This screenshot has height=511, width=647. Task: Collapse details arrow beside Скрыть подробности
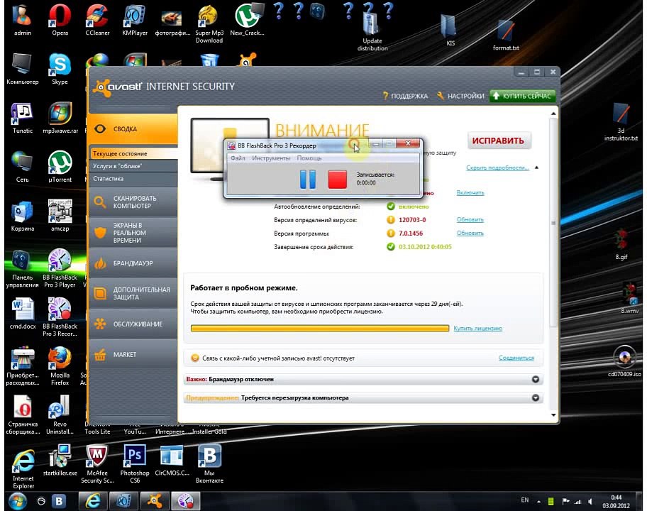pos(536,167)
